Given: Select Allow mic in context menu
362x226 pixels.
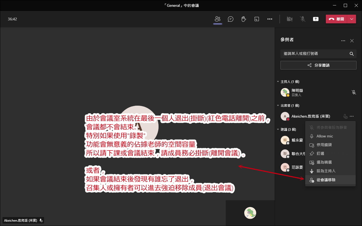Looking at the screenshot, I should click(x=324, y=136).
